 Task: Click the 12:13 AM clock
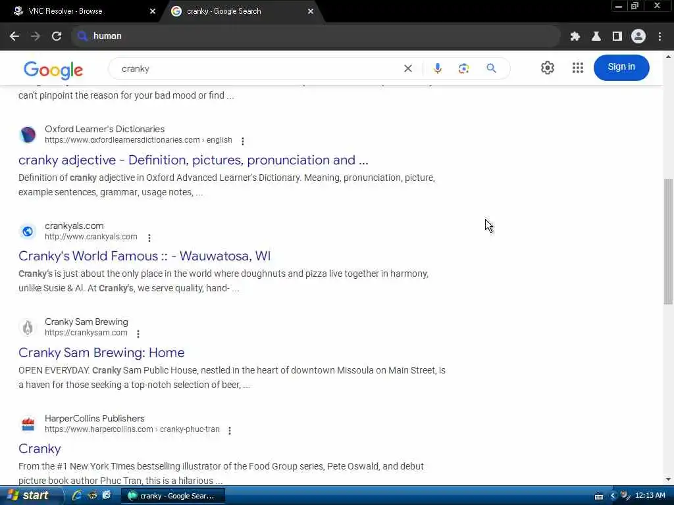click(x=650, y=496)
